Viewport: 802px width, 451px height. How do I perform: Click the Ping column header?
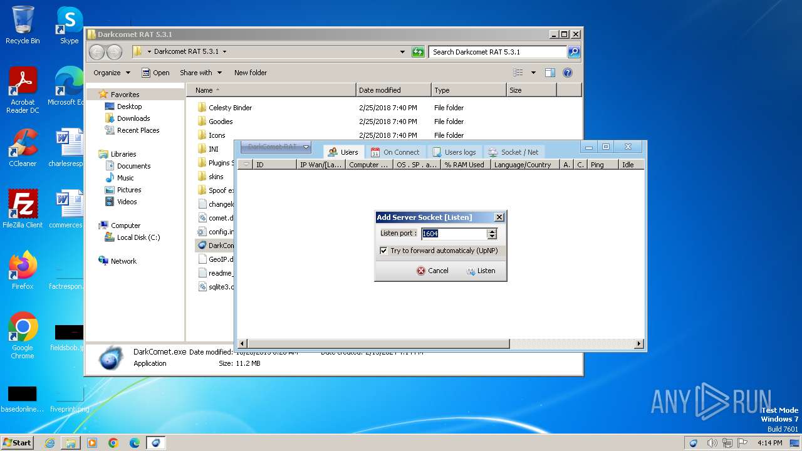(603, 165)
